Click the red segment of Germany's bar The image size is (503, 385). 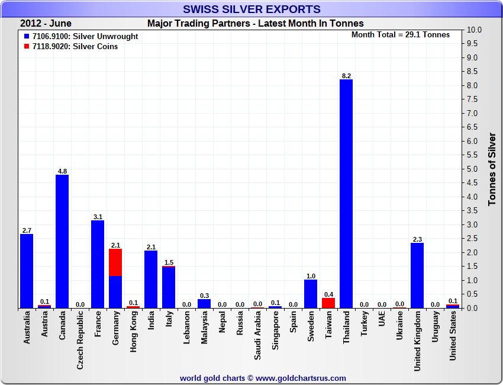pos(115,262)
